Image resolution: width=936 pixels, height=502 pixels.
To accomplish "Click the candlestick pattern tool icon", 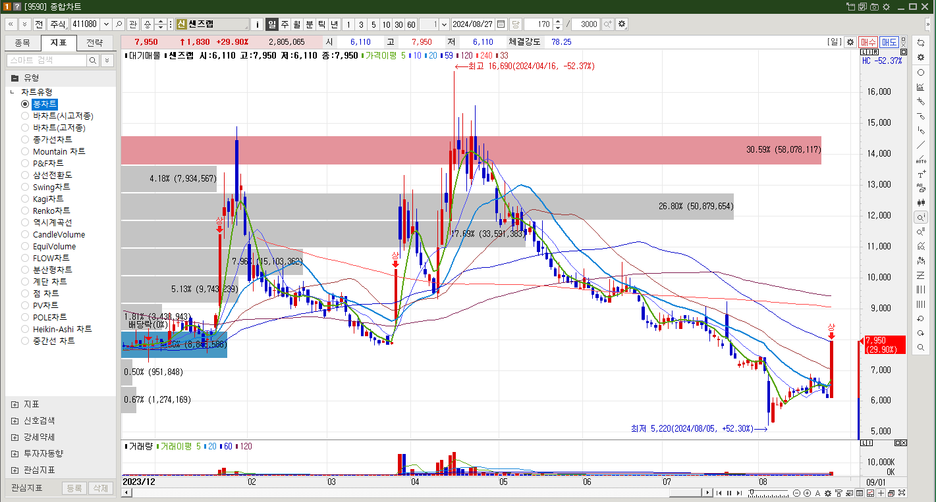I will click(921, 203).
